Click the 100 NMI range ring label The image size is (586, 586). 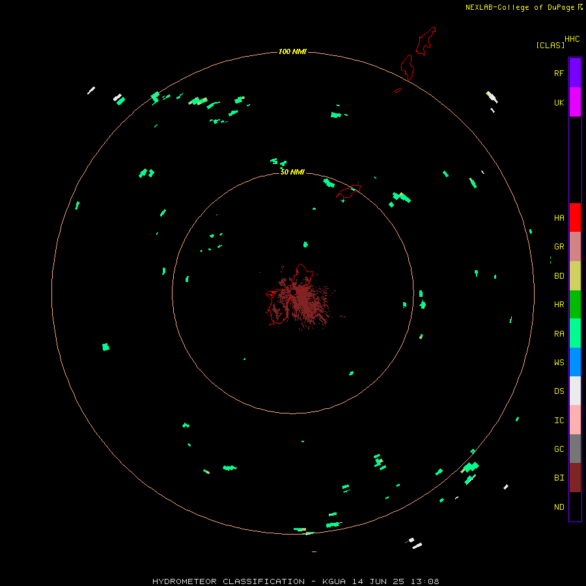pyautogui.click(x=292, y=51)
